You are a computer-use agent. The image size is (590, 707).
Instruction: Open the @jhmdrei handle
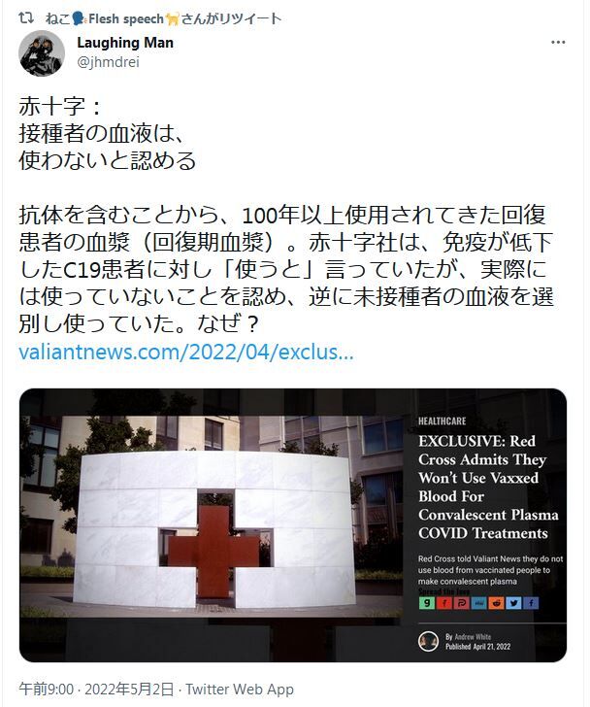tap(108, 62)
